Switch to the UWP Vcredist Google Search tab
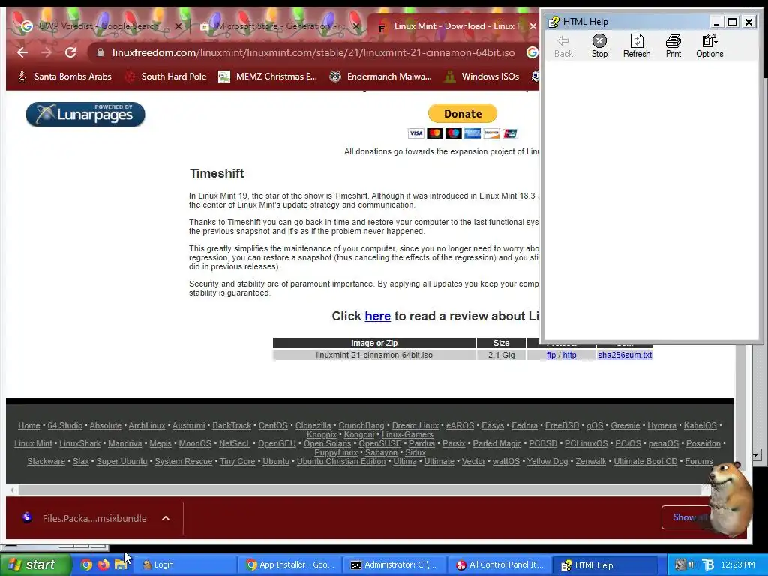Screen dimensions: 768x576 click(98, 26)
